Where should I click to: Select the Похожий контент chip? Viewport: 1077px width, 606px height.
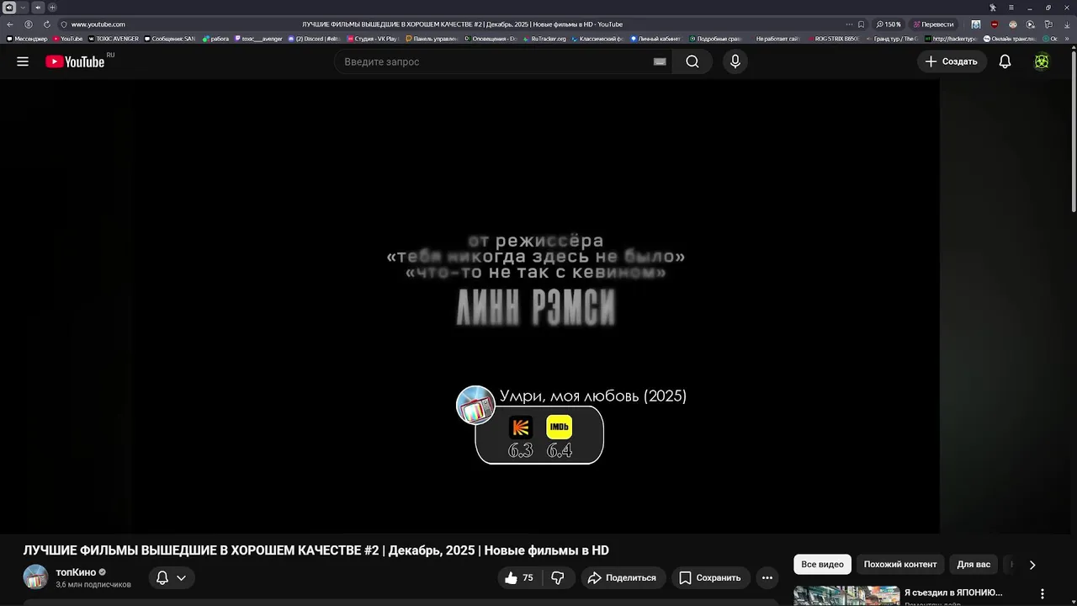(x=900, y=565)
